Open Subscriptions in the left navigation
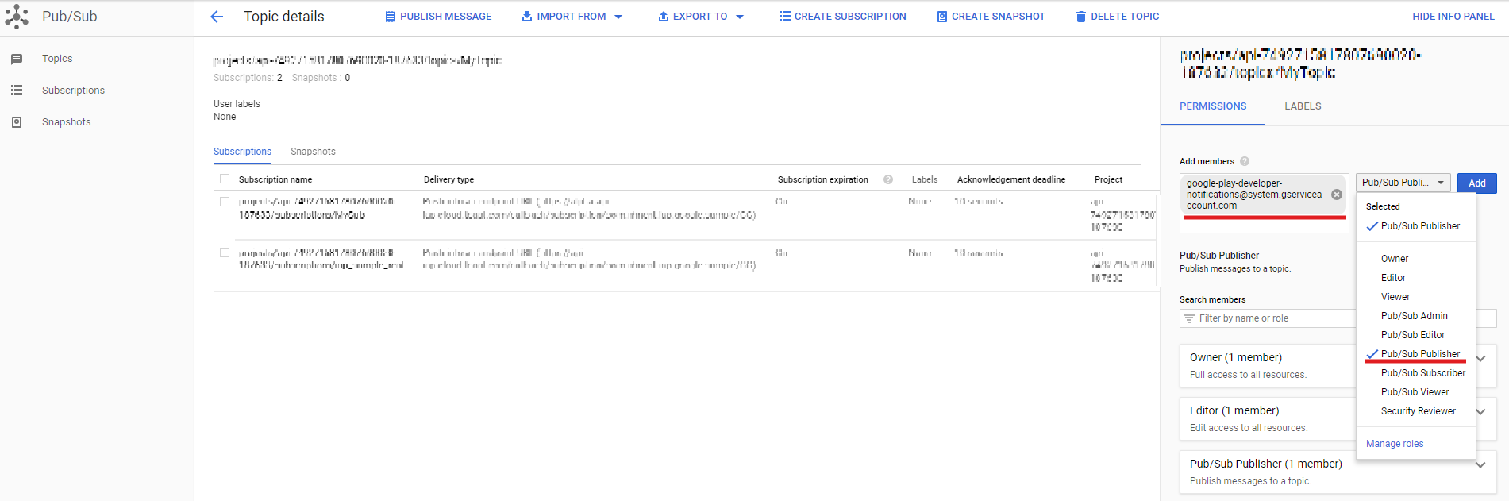1509x501 pixels. click(x=73, y=91)
